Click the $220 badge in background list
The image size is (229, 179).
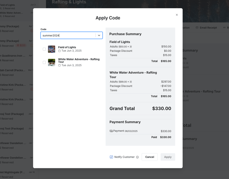point(21,46)
